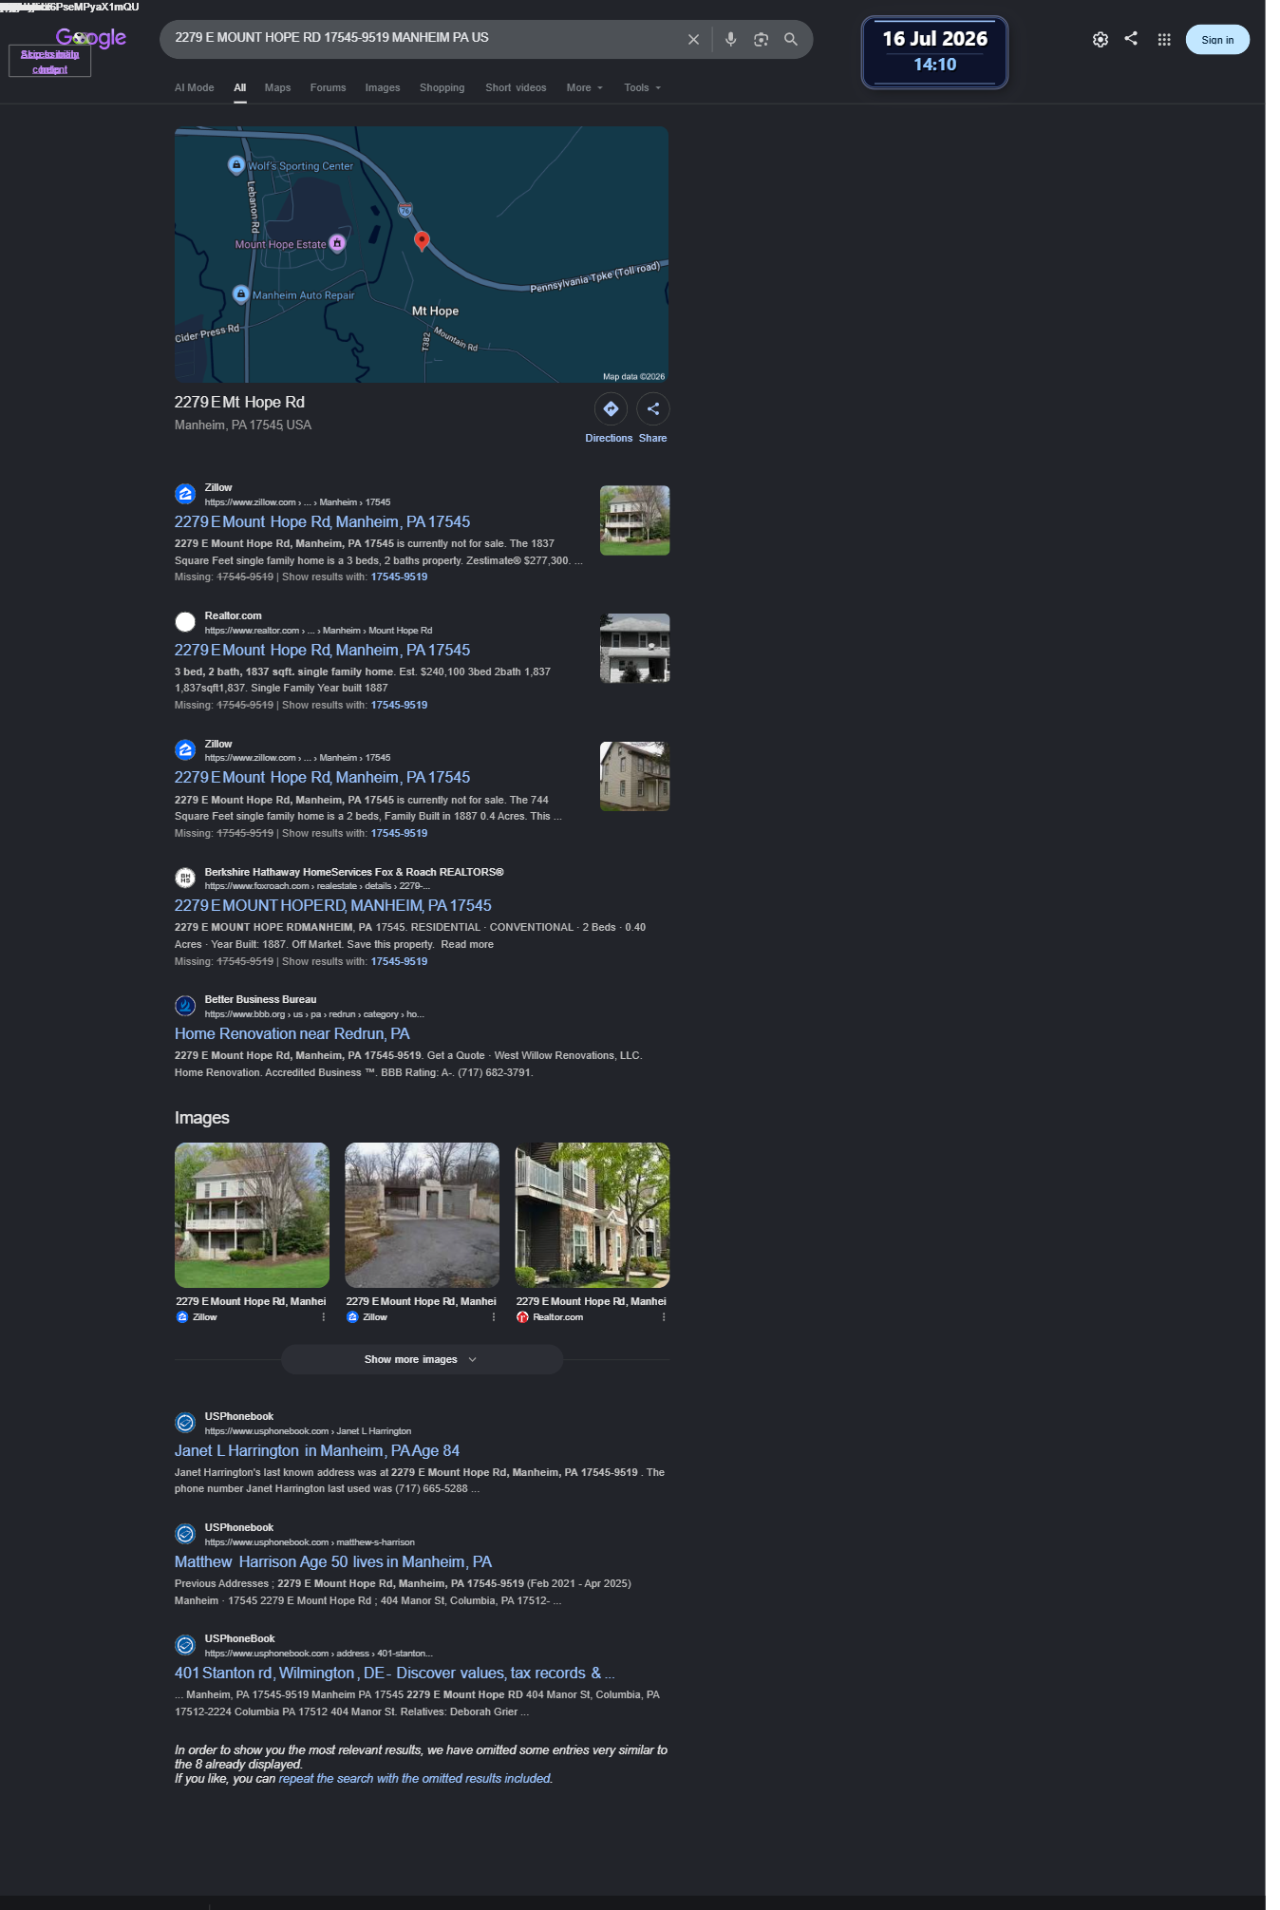Image resolution: width=1280 pixels, height=1910 pixels.
Task: Click favicon of USPhonebook Janet L Harrington result
Action: click(185, 1423)
